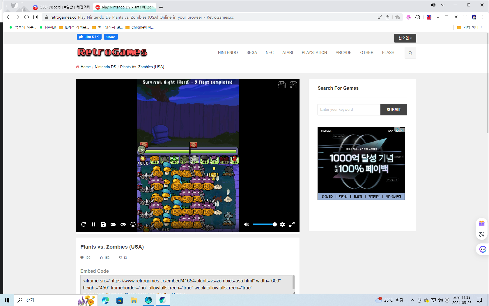Image resolution: width=489 pixels, height=306 pixels.
Task: Go back in browser history
Action: (8, 17)
